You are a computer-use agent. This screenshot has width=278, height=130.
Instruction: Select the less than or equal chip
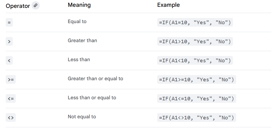pos(11,99)
